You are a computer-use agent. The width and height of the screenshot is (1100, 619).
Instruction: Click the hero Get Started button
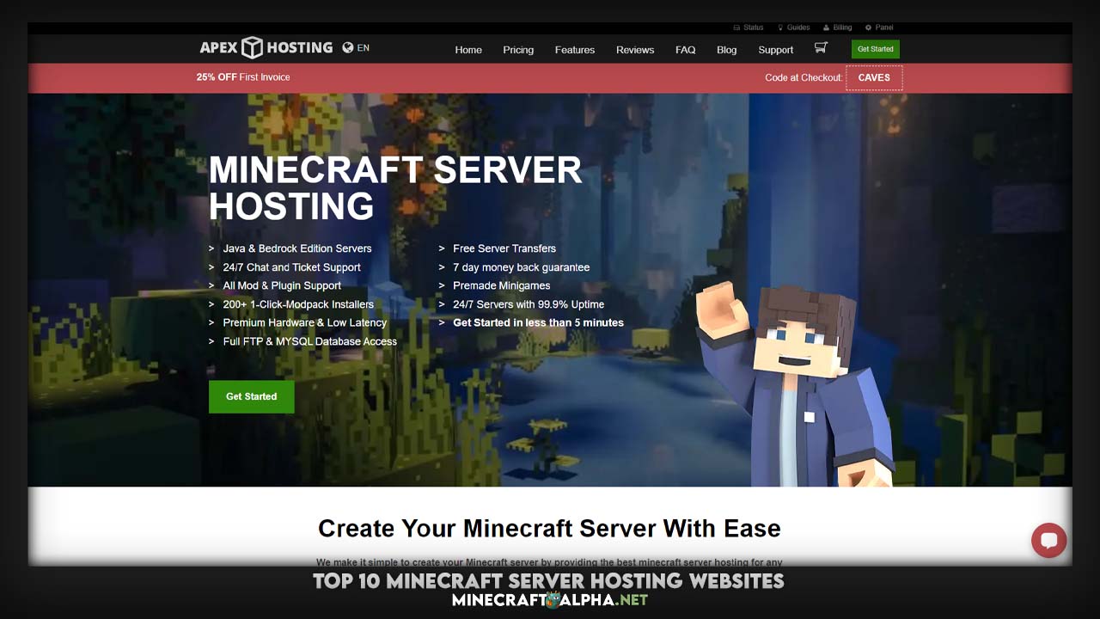(252, 396)
